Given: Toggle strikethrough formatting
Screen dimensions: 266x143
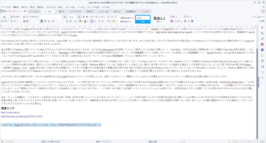Looking at the screenshot, I should pyautogui.click(x=54, y=21).
